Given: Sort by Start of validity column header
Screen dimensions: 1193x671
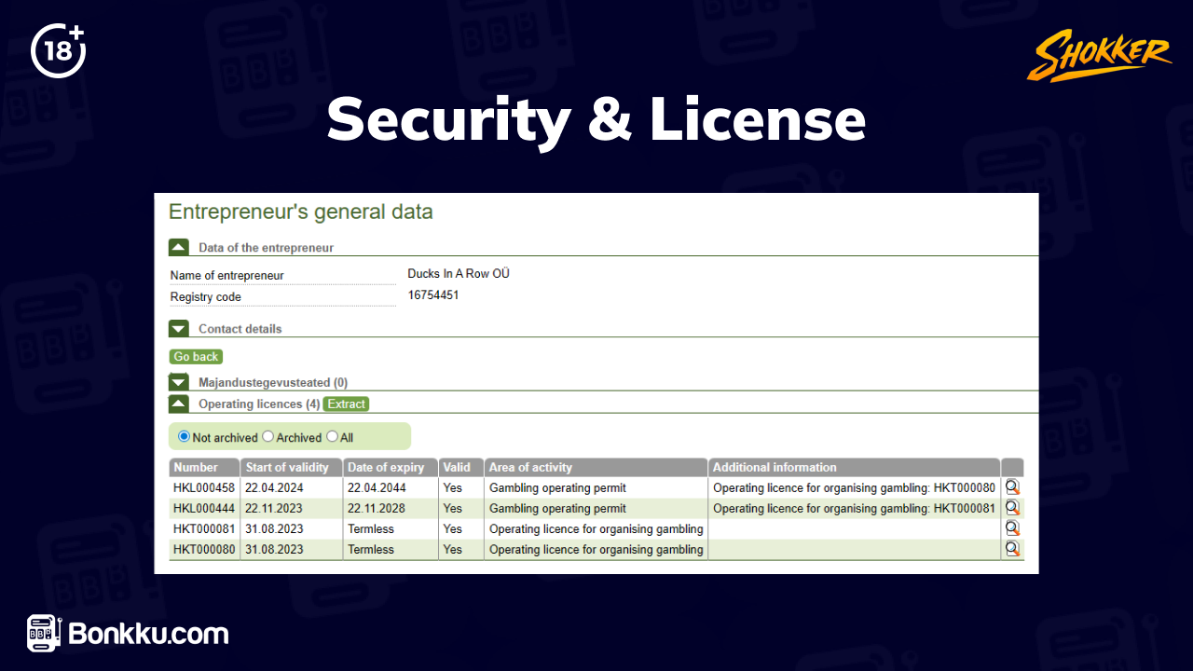Looking at the screenshot, I should tap(292, 467).
